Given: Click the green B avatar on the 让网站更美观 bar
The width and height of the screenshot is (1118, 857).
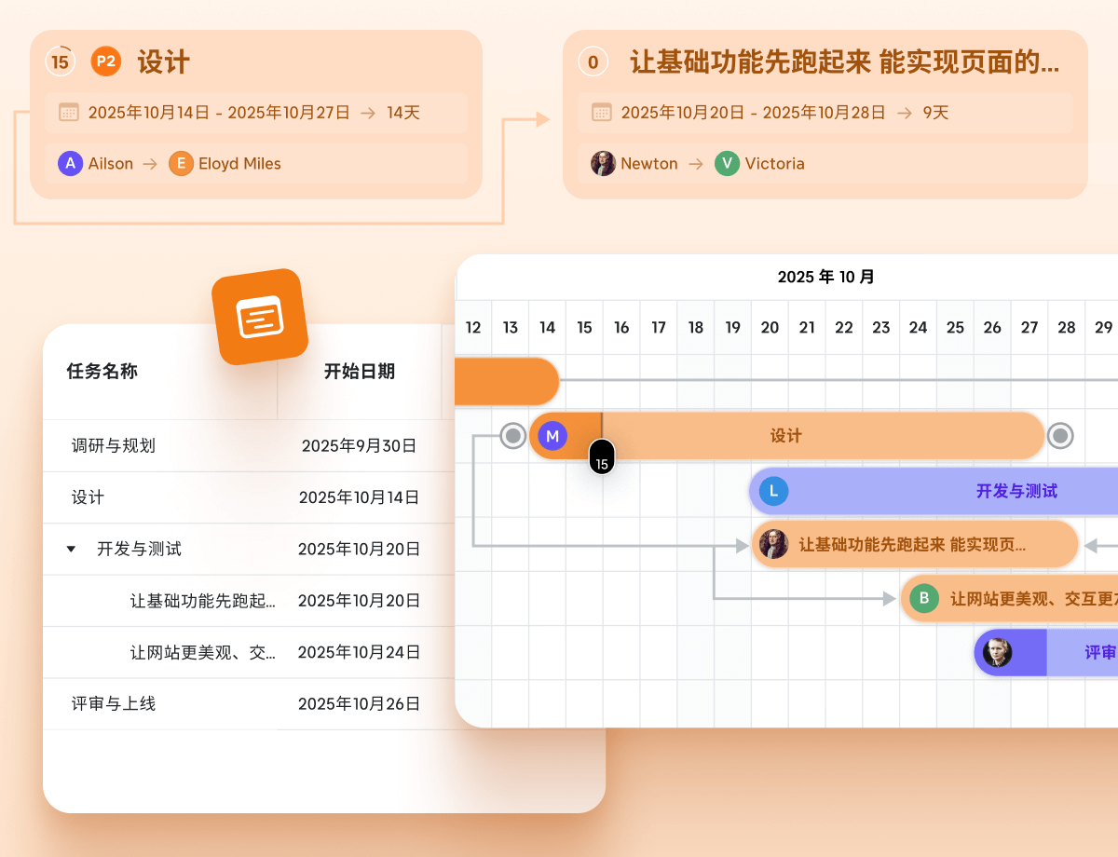Looking at the screenshot, I should pos(924,599).
